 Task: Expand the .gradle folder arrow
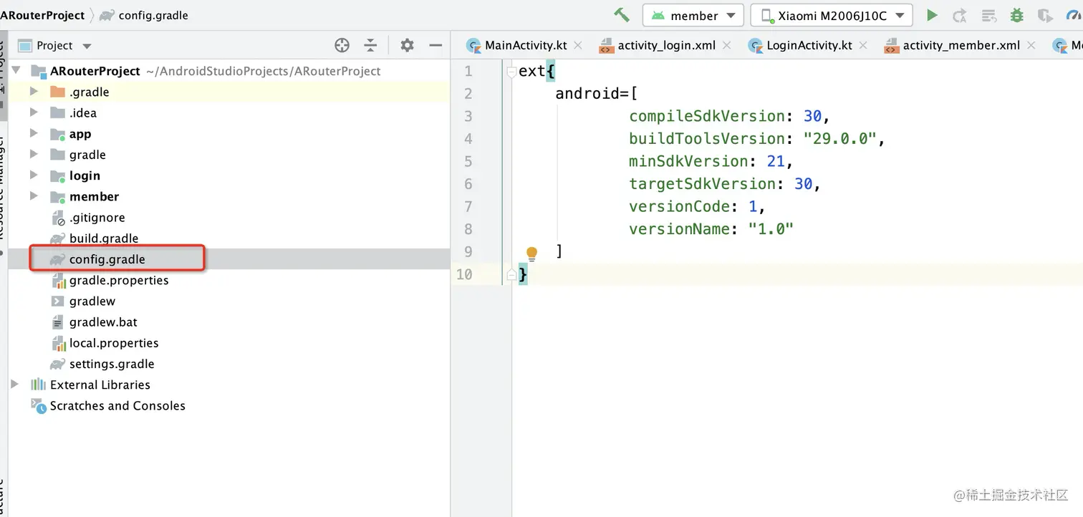point(34,92)
